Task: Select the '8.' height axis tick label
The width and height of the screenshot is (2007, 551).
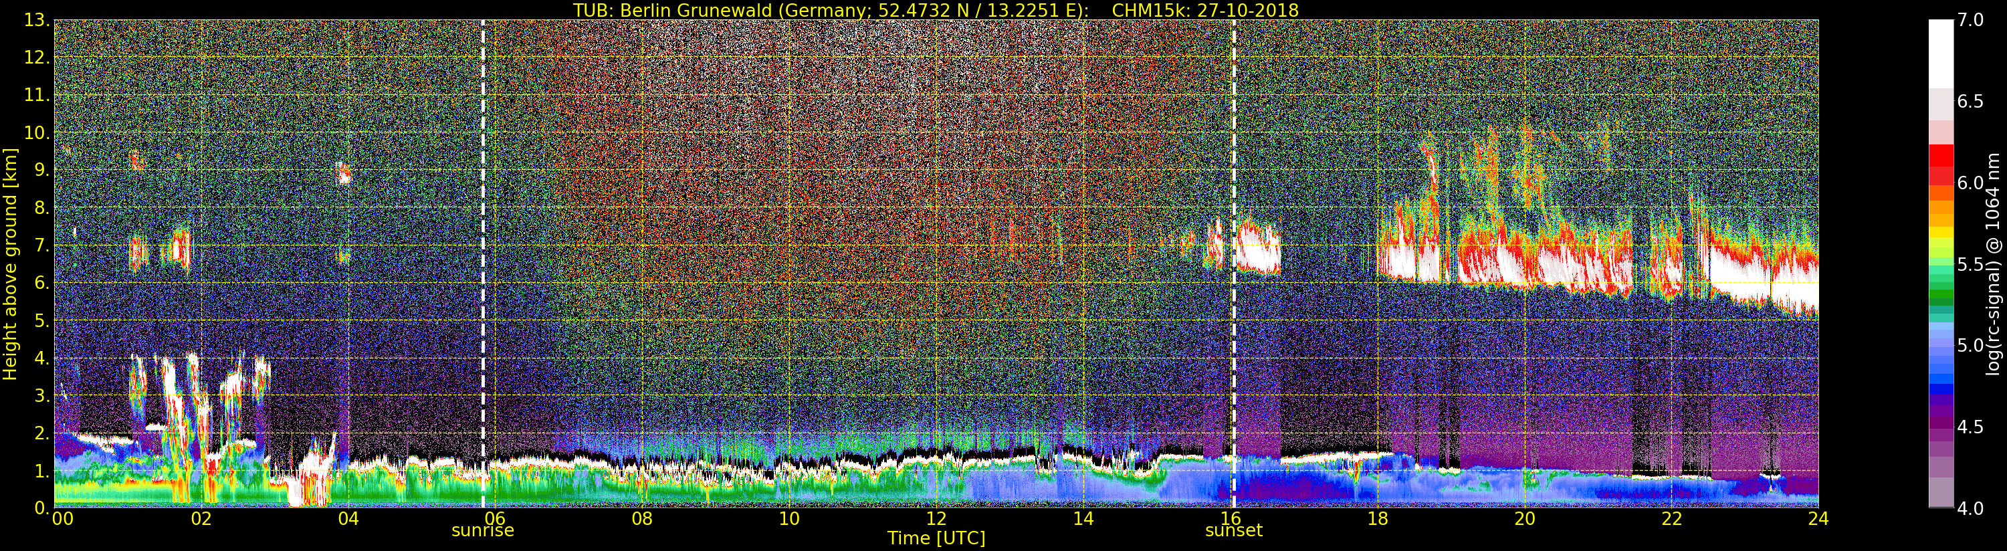Action: tap(42, 208)
